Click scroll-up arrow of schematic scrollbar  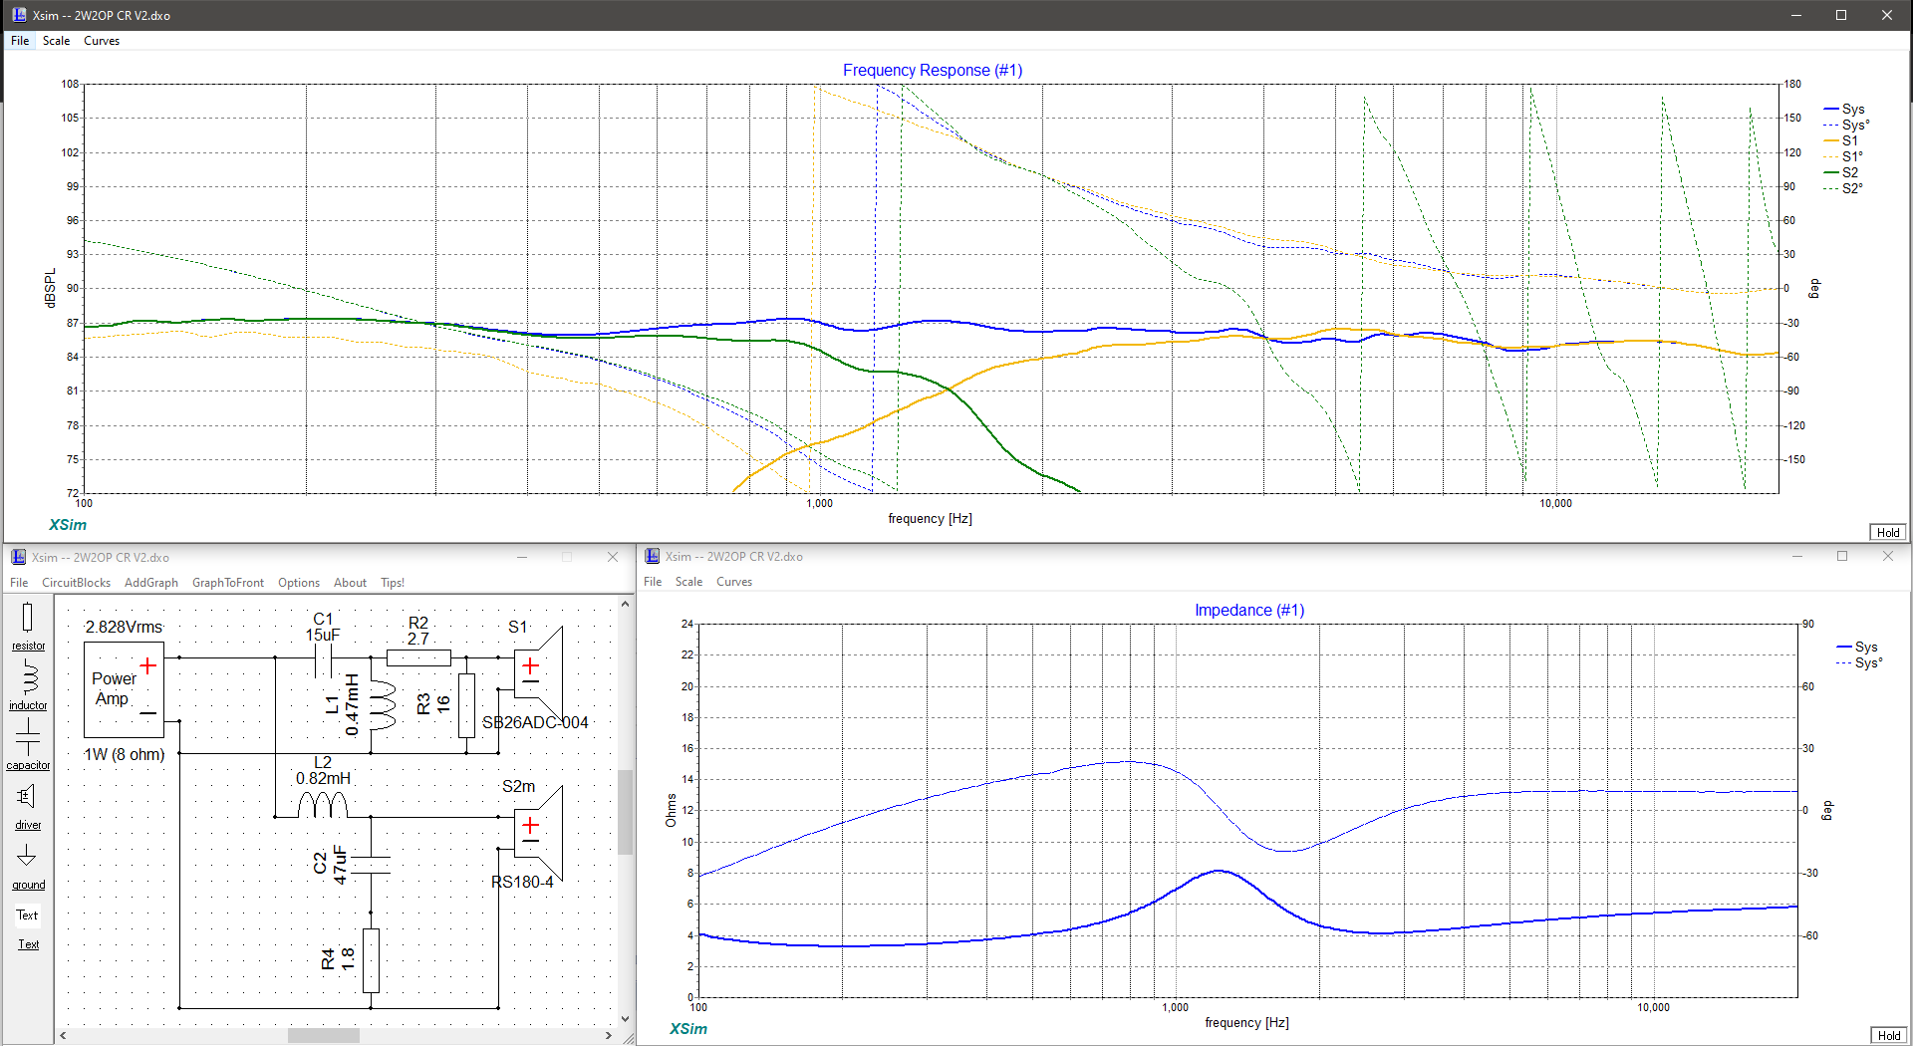coord(625,604)
